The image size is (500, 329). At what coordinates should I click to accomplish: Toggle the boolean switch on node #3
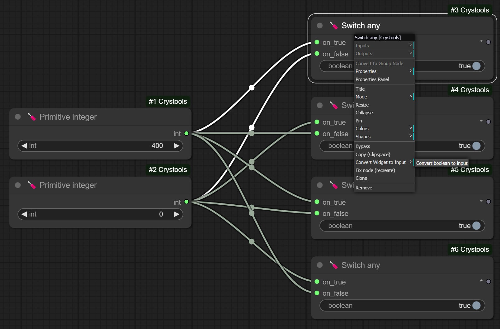tap(476, 66)
